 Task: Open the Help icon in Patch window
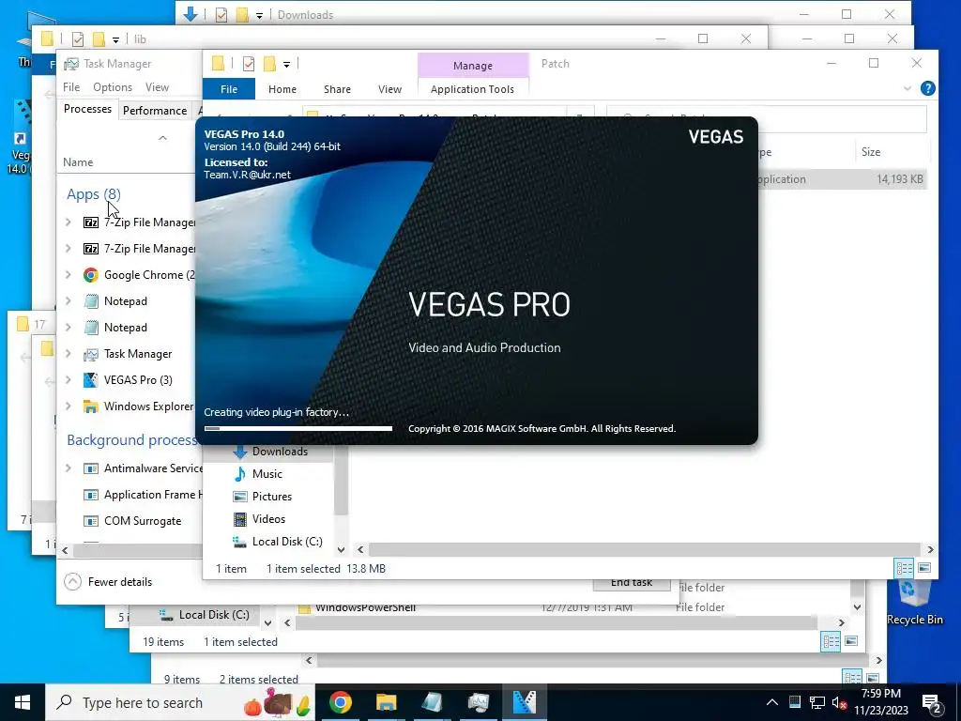928,88
